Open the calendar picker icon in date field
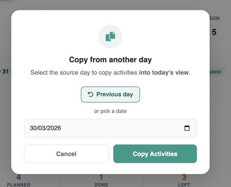The image size is (231, 187). click(x=187, y=128)
